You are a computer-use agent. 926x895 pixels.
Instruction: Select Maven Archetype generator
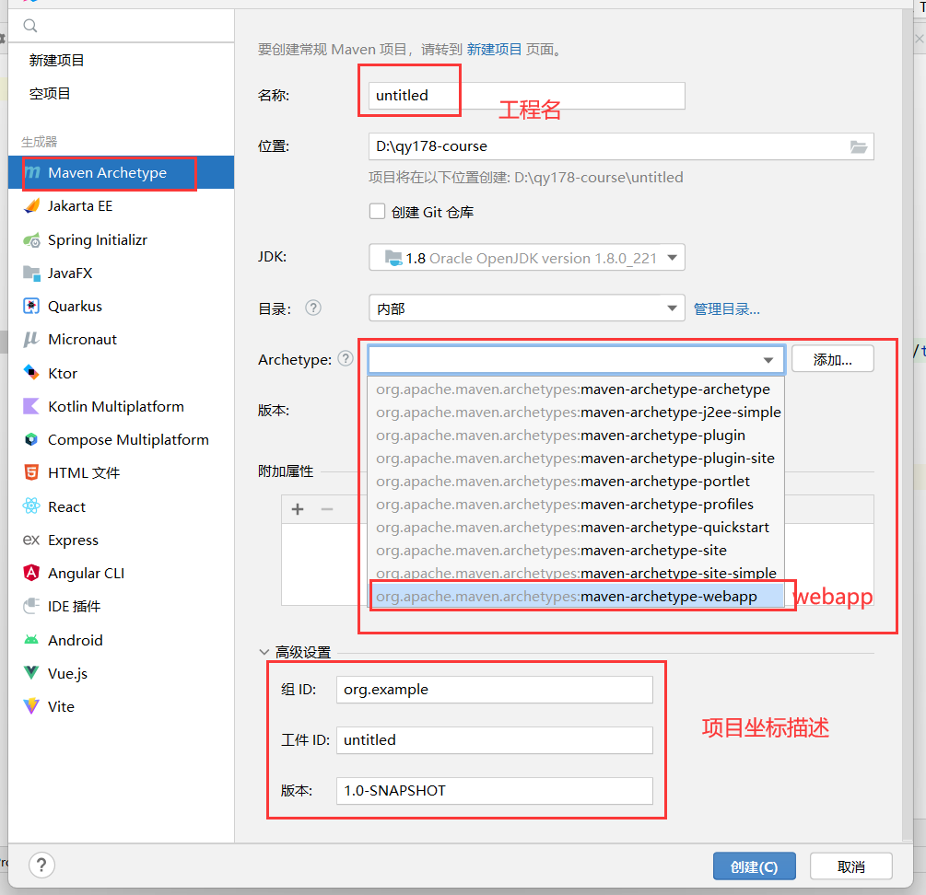(121, 173)
